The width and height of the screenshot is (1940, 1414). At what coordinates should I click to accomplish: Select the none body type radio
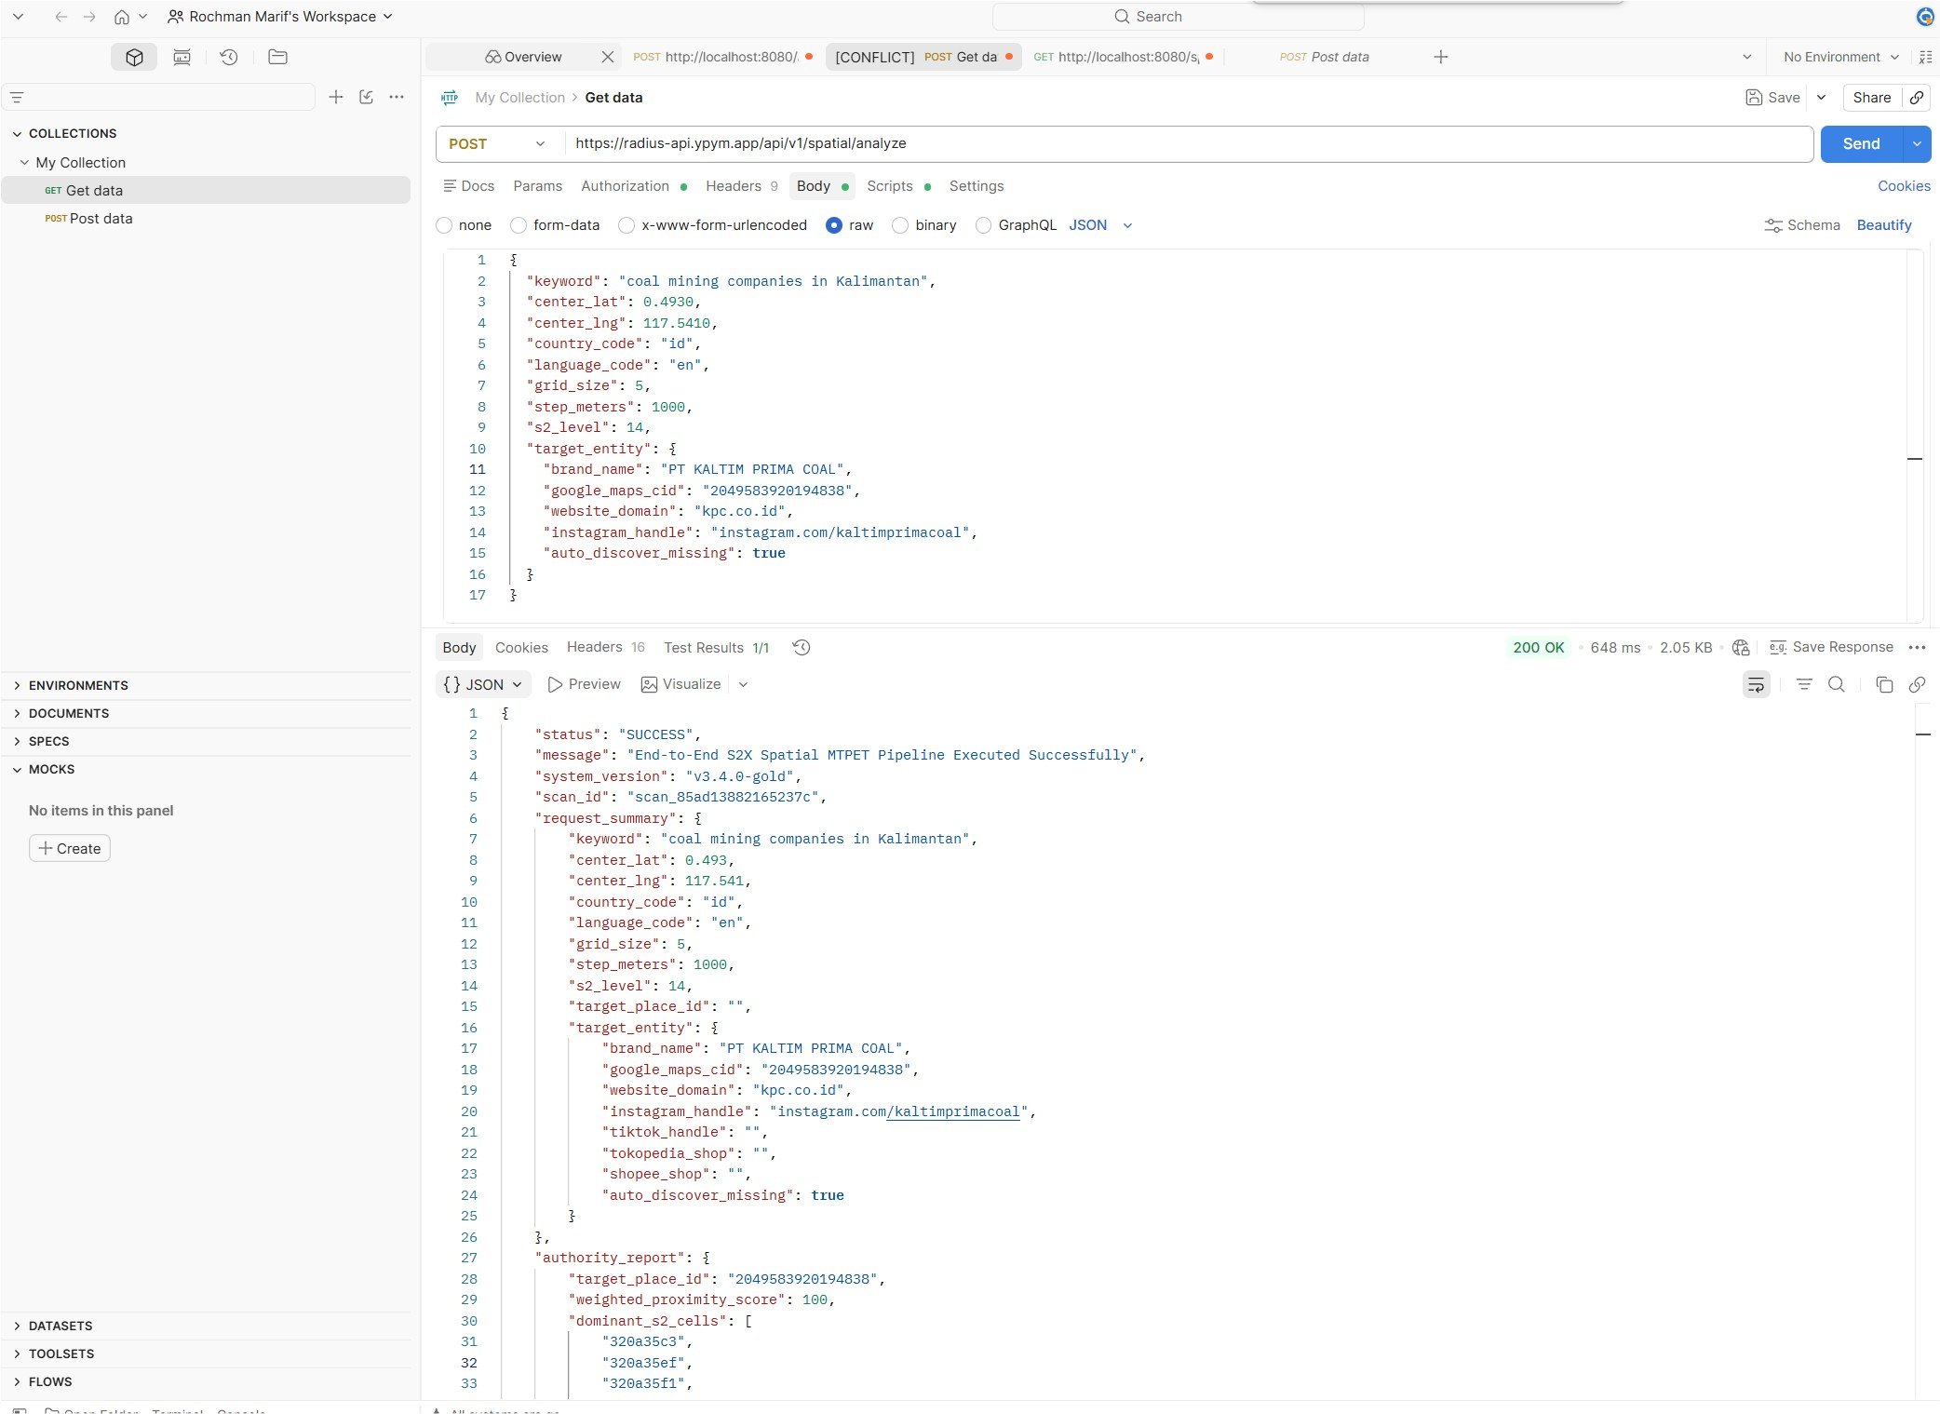tap(444, 225)
